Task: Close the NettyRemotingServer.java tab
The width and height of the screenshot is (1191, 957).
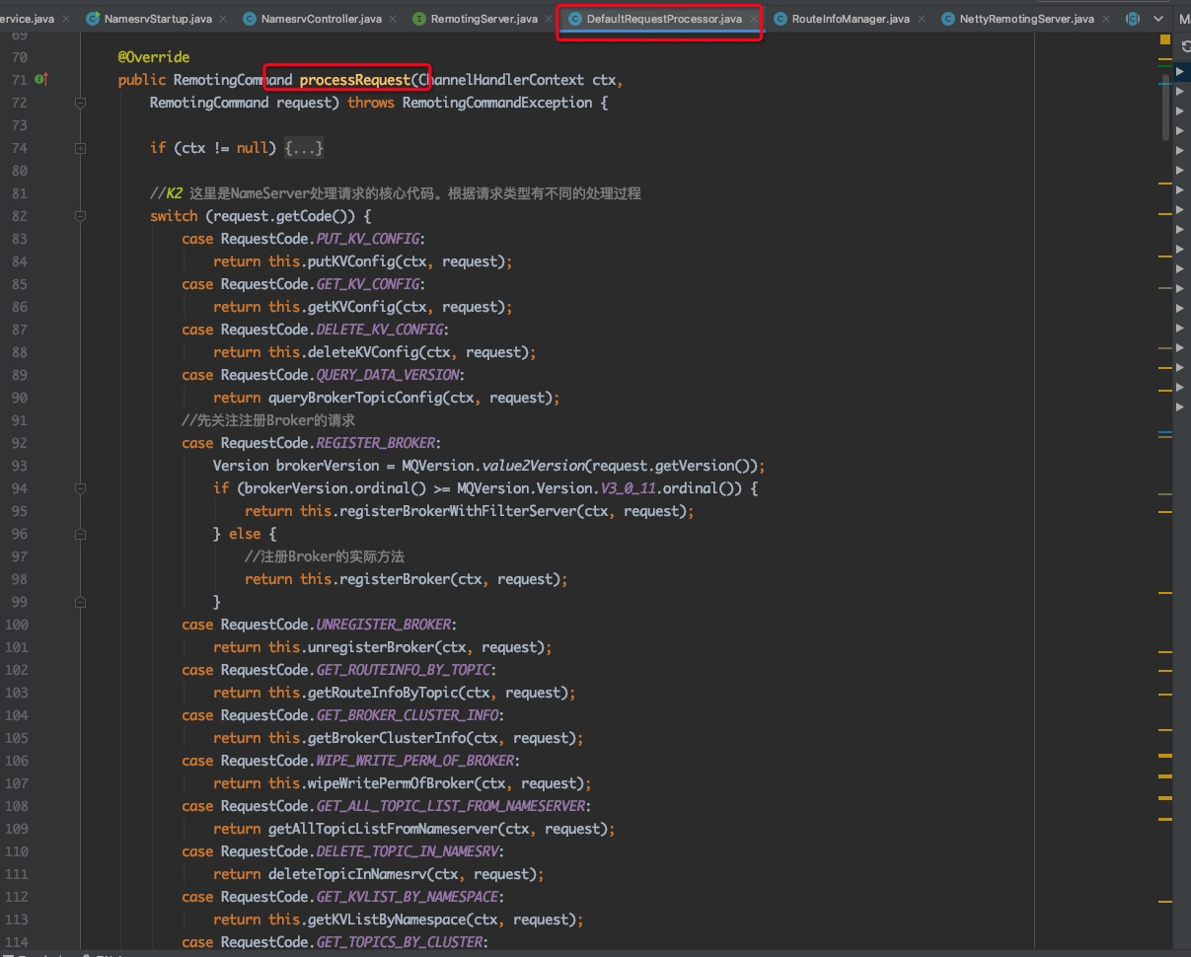Action: 1105,19
